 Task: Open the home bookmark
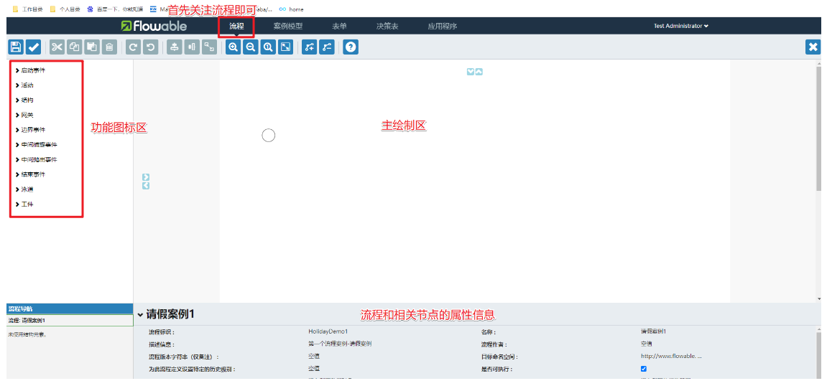(292, 9)
